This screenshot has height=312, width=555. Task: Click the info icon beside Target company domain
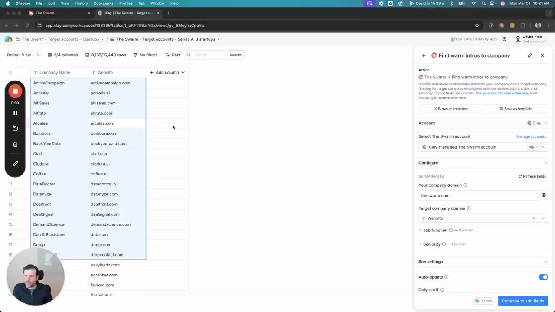(469, 208)
